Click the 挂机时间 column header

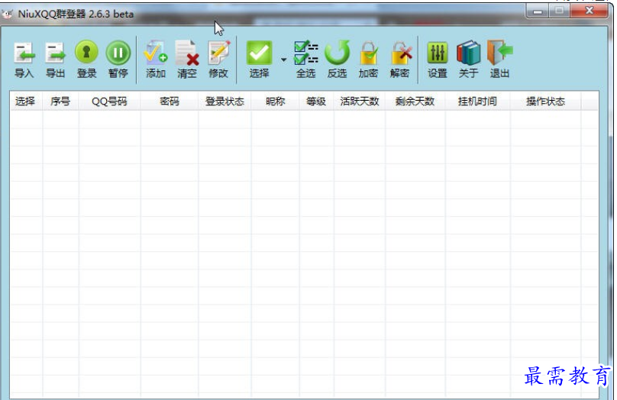477,102
